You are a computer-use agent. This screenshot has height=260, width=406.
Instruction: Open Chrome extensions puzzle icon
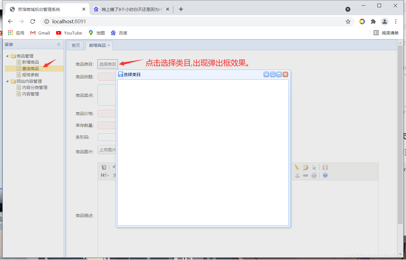373,21
